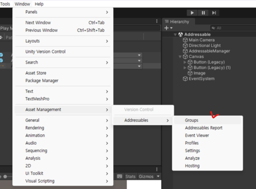Open Addressables Event Viewer
The height and width of the screenshot is (189, 256).
pos(207,136)
